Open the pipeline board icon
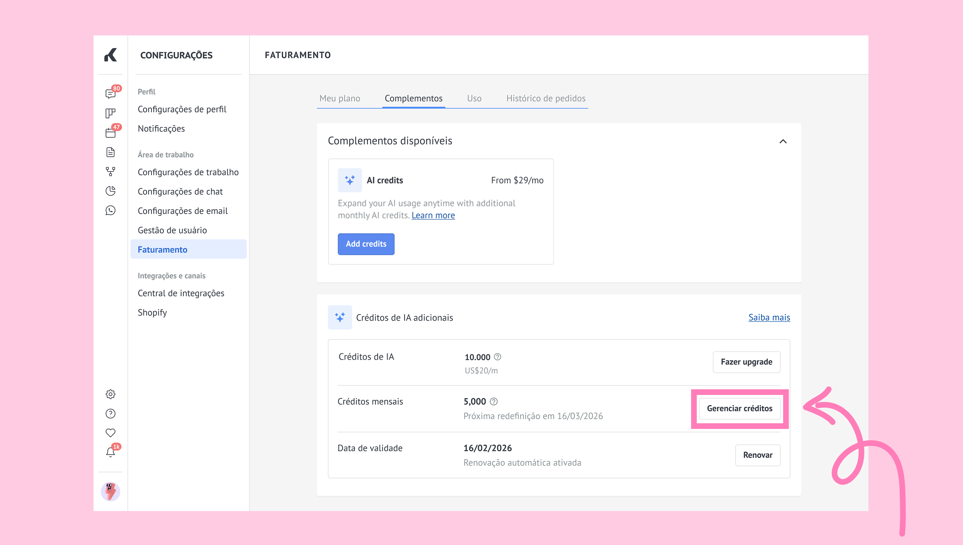Image resolution: width=963 pixels, height=545 pixels. (x=110, y=113)
